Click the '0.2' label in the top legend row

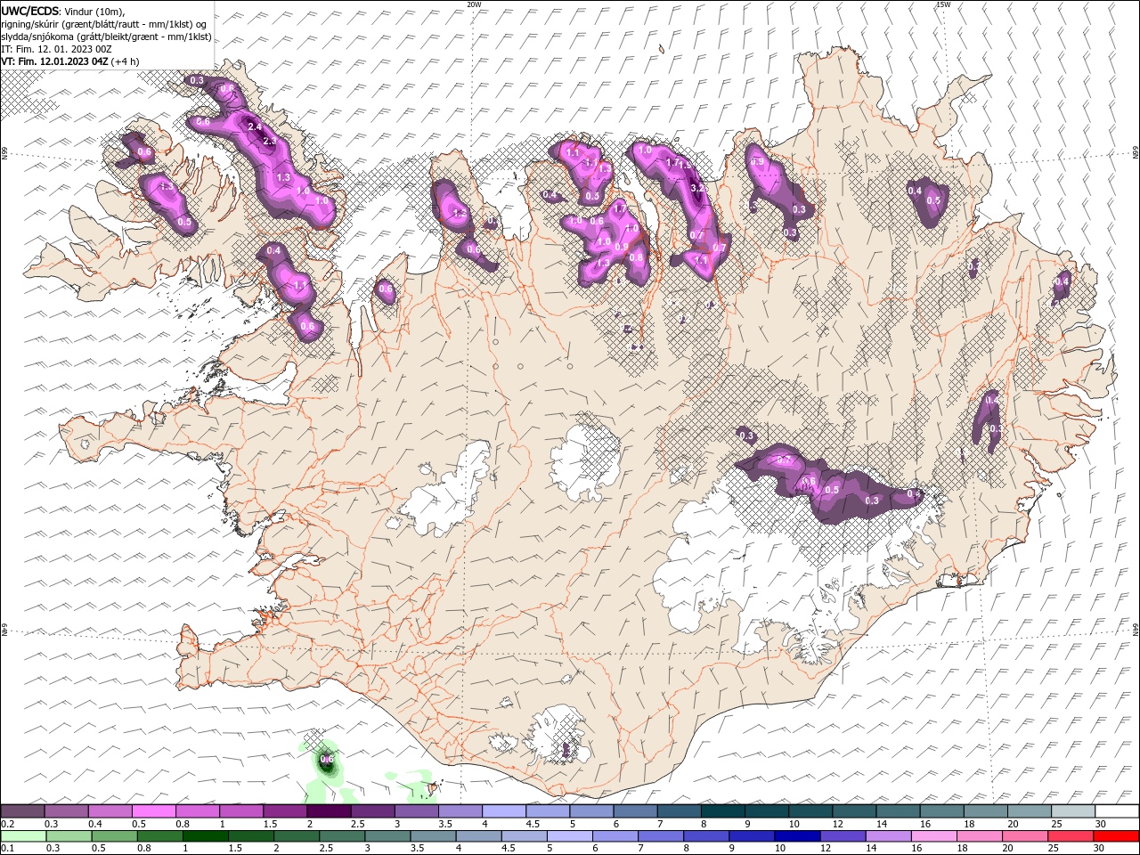coord(8,824)
